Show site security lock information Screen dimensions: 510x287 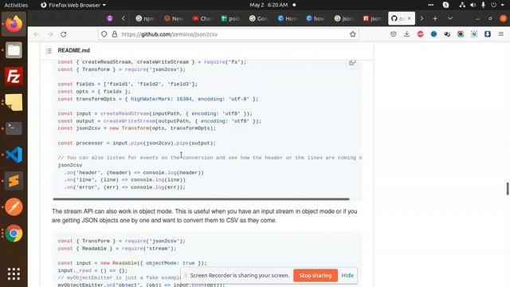pyautogui.click(x=115, y=34)
